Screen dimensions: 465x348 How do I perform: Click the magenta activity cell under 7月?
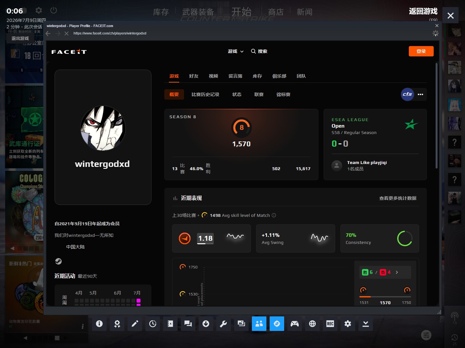coord(139,301)
